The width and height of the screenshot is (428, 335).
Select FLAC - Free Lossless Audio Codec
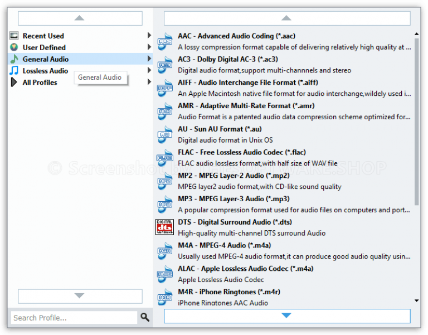pos(242,152)
